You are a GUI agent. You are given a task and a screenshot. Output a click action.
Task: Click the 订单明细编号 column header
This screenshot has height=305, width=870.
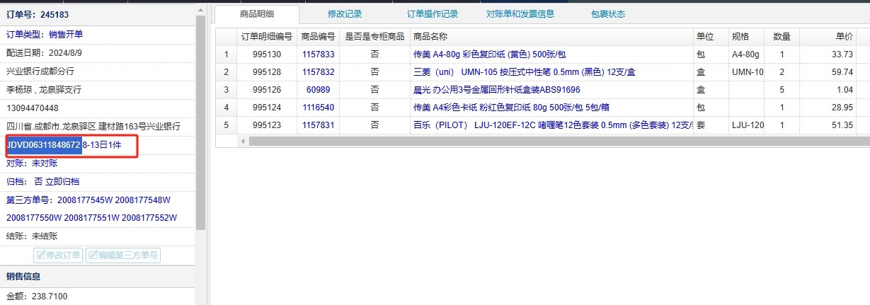267,37
